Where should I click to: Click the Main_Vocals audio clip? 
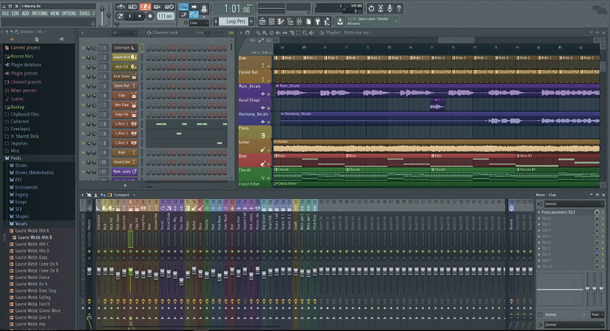click(x=437, y=91)
